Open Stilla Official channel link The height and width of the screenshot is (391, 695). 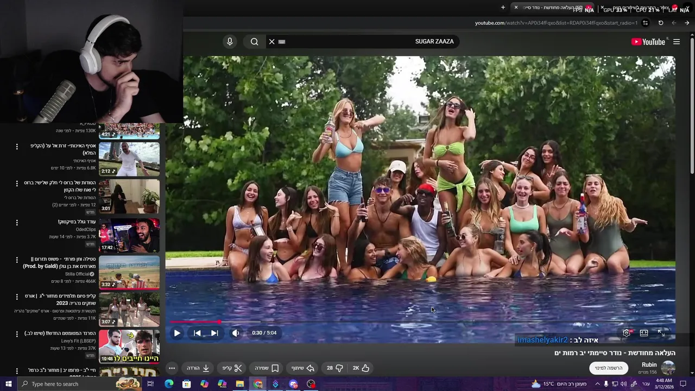click(78, 274)
